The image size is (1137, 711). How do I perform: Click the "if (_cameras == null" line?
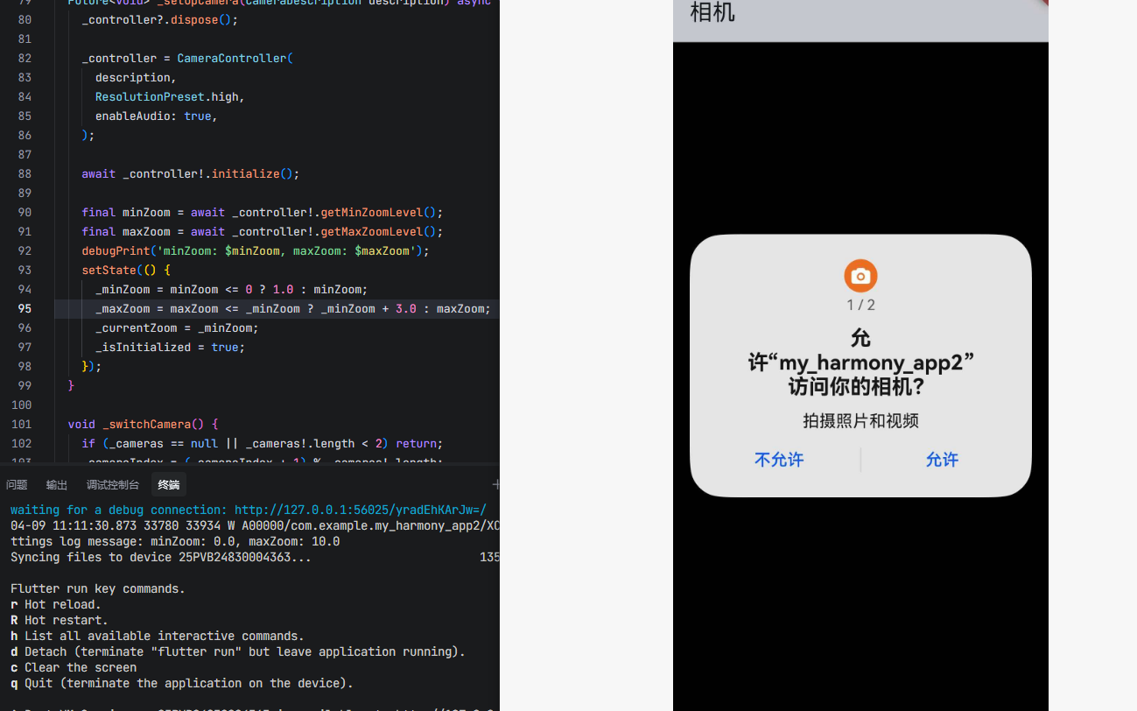pyautogui.click(x=263, y=443)
